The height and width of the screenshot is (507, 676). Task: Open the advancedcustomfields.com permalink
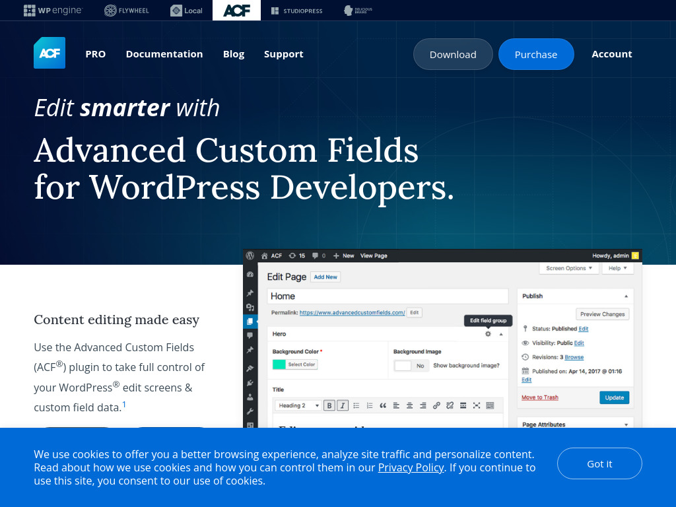tap(353, 312)
